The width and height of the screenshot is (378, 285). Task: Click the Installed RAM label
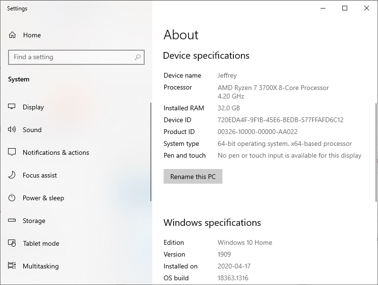[184, 108]
